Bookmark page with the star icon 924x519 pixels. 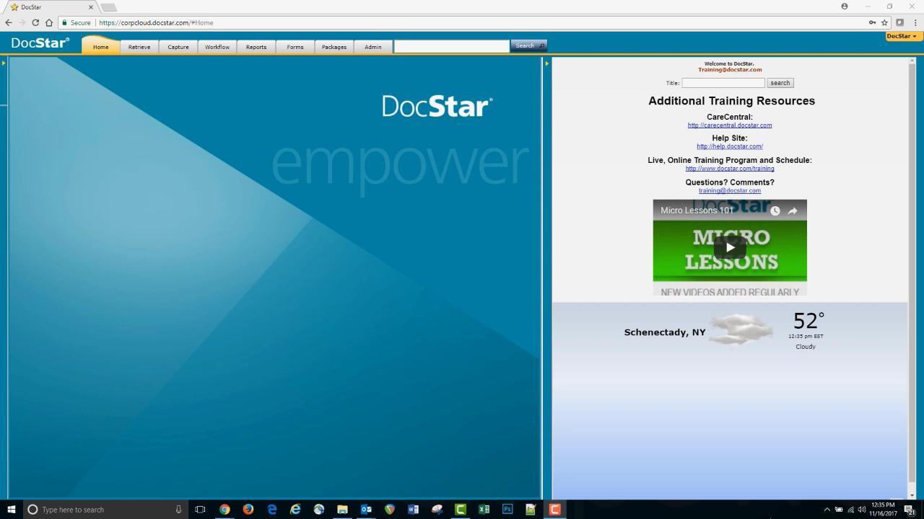tap(884, 22)
